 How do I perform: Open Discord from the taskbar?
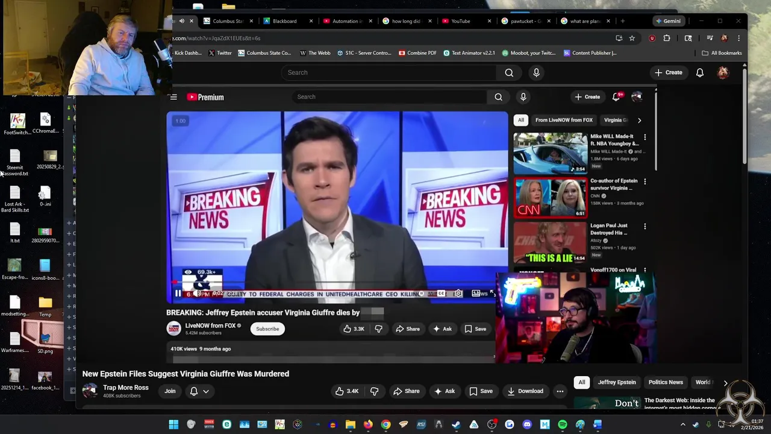[x=527, y=424]
